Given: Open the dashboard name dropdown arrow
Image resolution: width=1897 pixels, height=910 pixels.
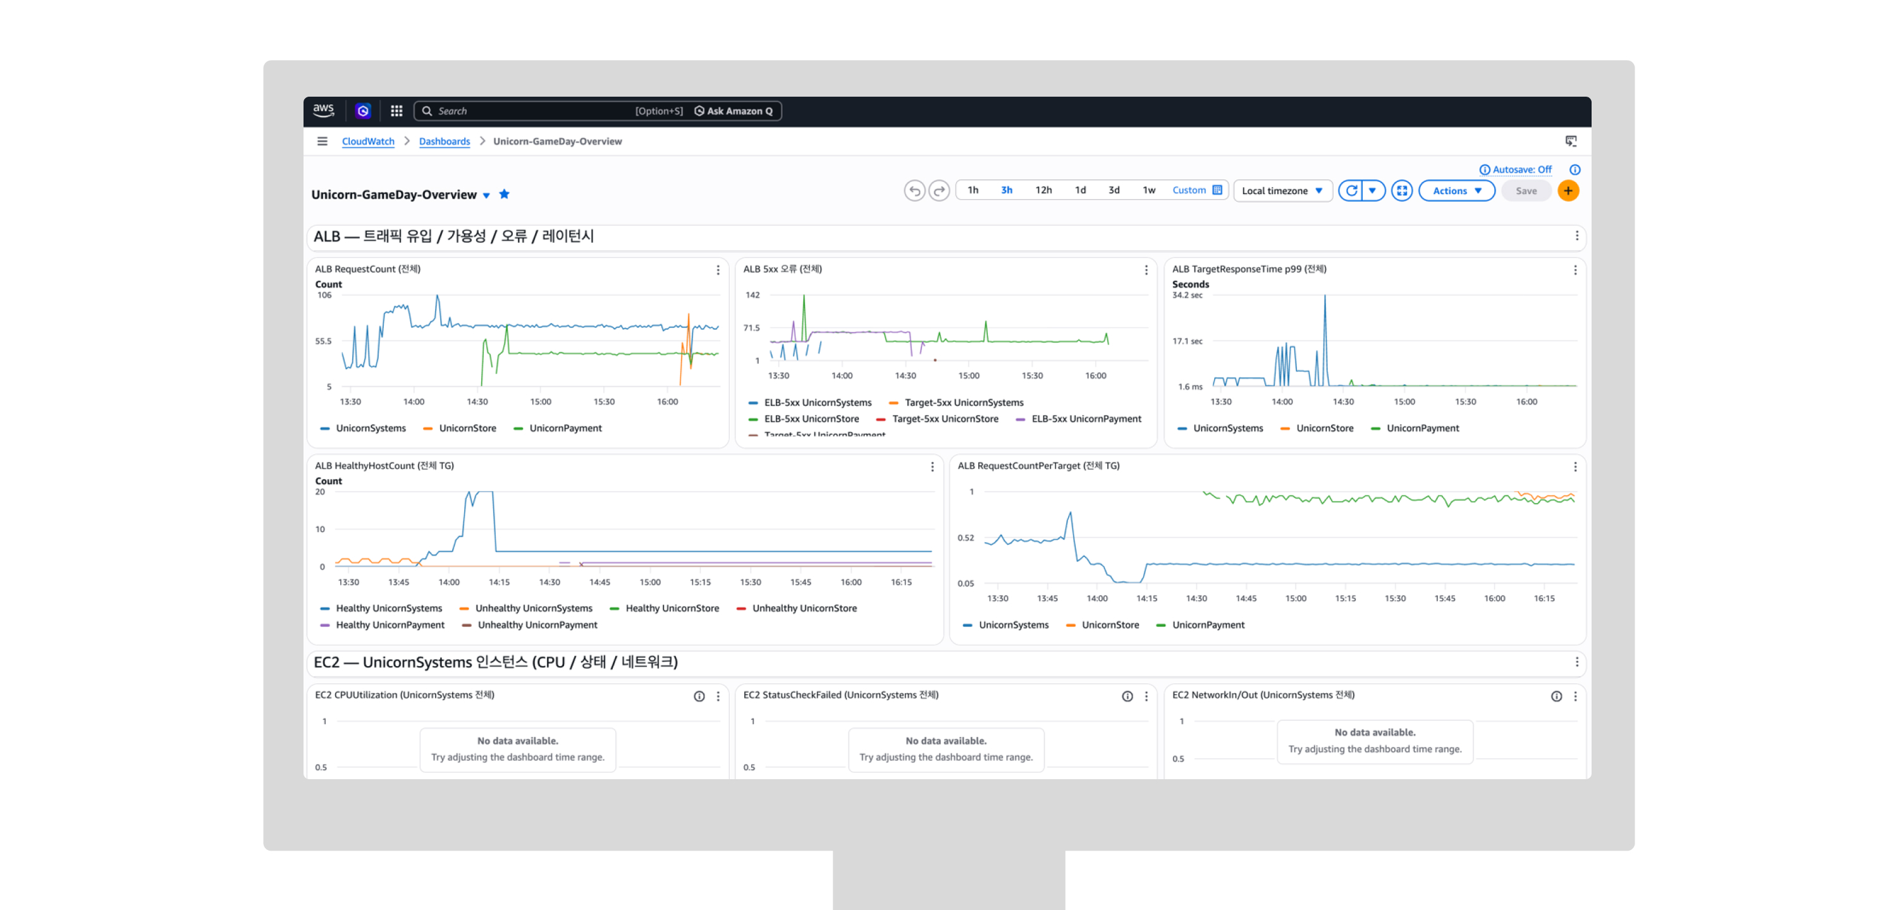Looking at the screenshot, I should tap(486, 196).
